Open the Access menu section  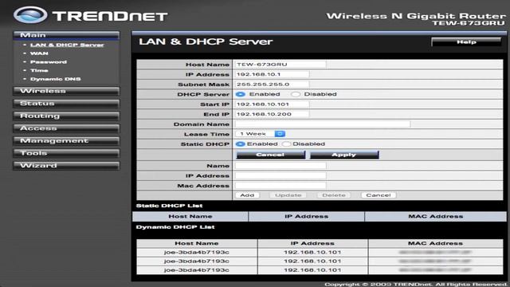66,128
